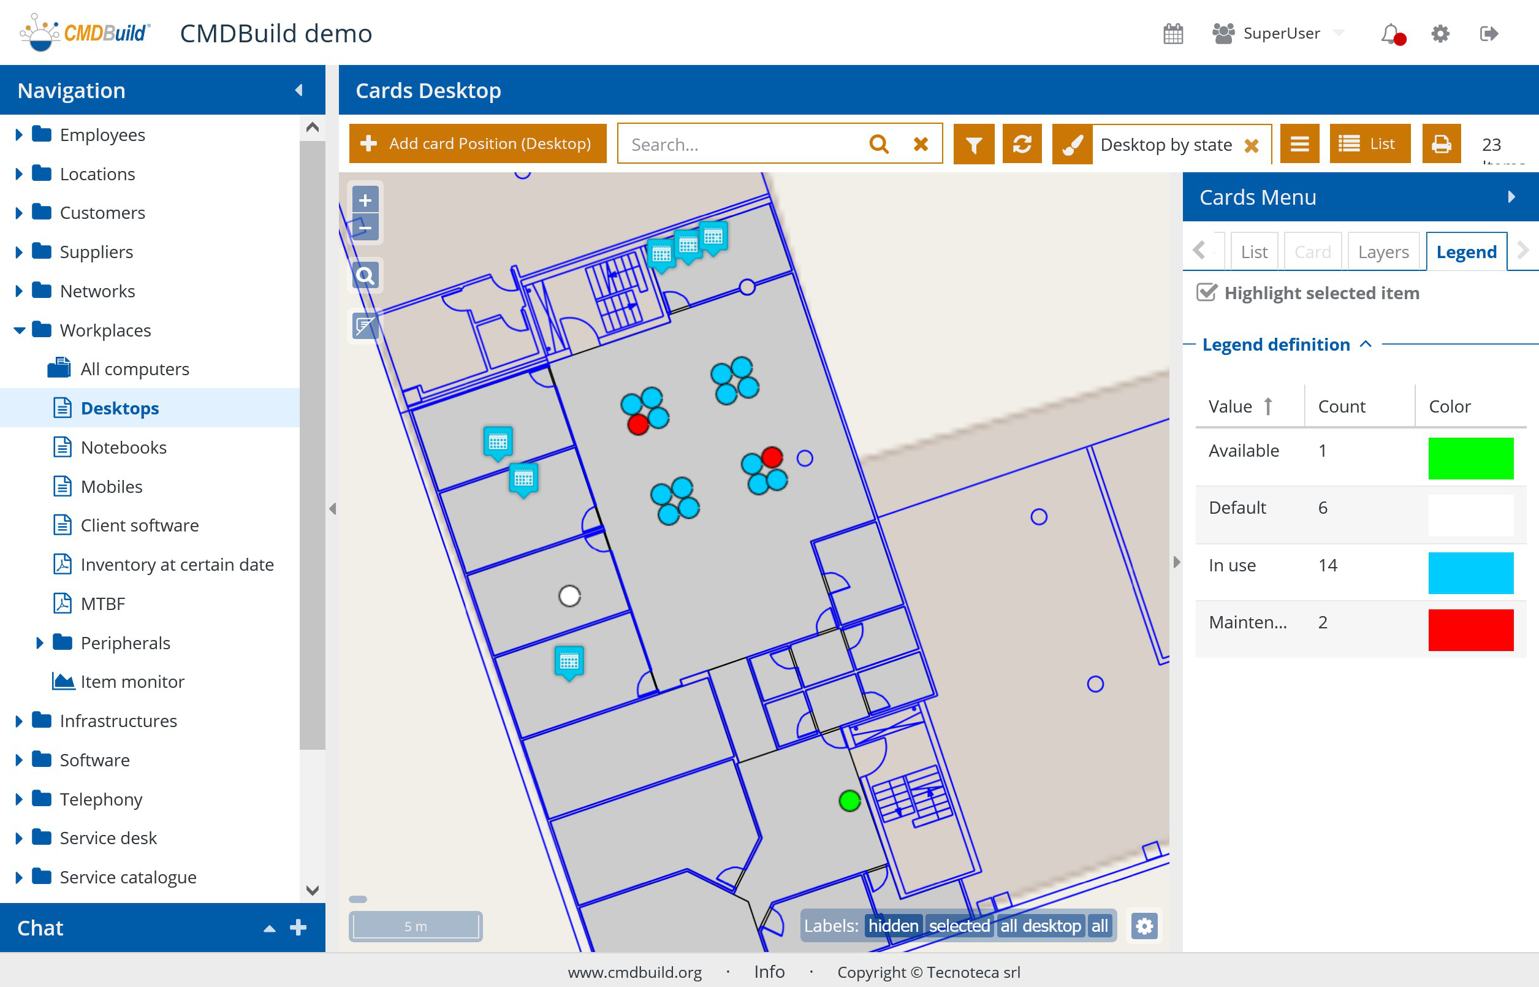The height and width of the screenshot is (987, 1539).
Task: Toggle Highlight selected item checkbox
Action: click(x=1206, y=293)
